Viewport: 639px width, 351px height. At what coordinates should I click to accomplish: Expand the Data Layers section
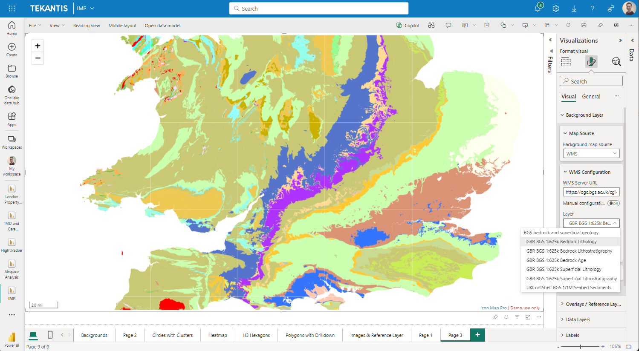pyautogui.click(x=578, y=319)
